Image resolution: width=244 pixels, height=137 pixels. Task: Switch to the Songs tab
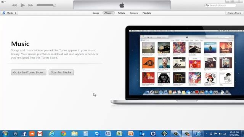96,13
